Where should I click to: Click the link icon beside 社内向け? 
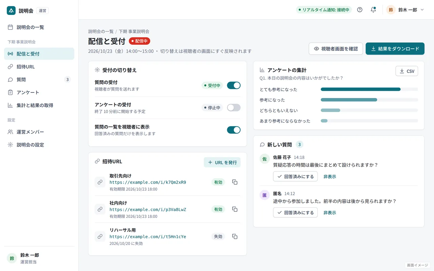(x=100, y=209)
